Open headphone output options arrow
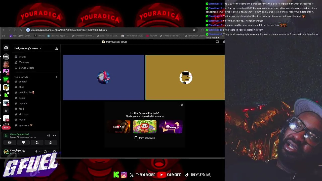Screen dimensions: 322x181 [49, 152]
